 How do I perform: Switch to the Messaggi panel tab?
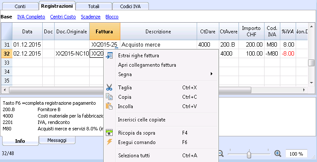57,140
